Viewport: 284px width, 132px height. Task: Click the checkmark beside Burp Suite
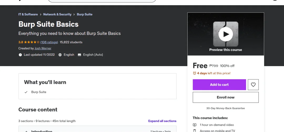(x=26, y=92)
